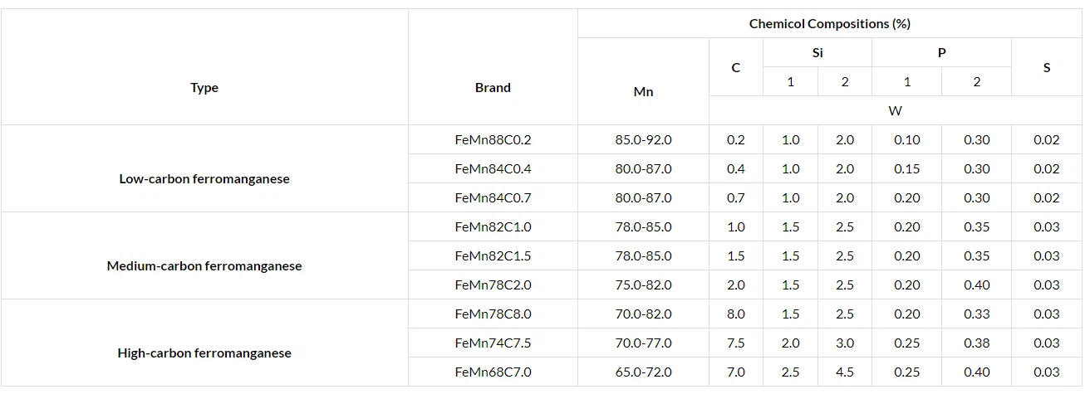
Task: Click the 85.0-92.0 Mn value
Action: pos(643,140)
